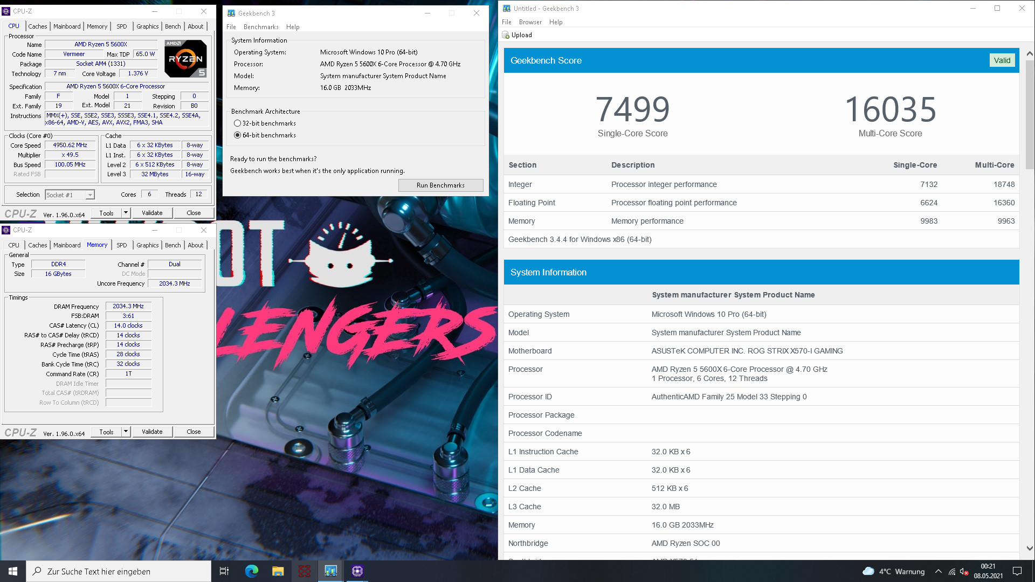Image resolution: width=1035 pixels, height=582 pixels.
Task: Open Windows Start menu
Action: pyautogui.click(x=13, y=571)
